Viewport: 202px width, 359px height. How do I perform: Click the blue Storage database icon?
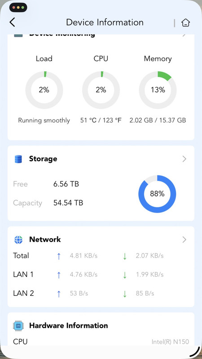[x=18, y=159]
